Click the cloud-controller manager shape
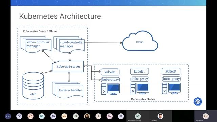Viewport: 217px width, 122px height. point(69,44)
